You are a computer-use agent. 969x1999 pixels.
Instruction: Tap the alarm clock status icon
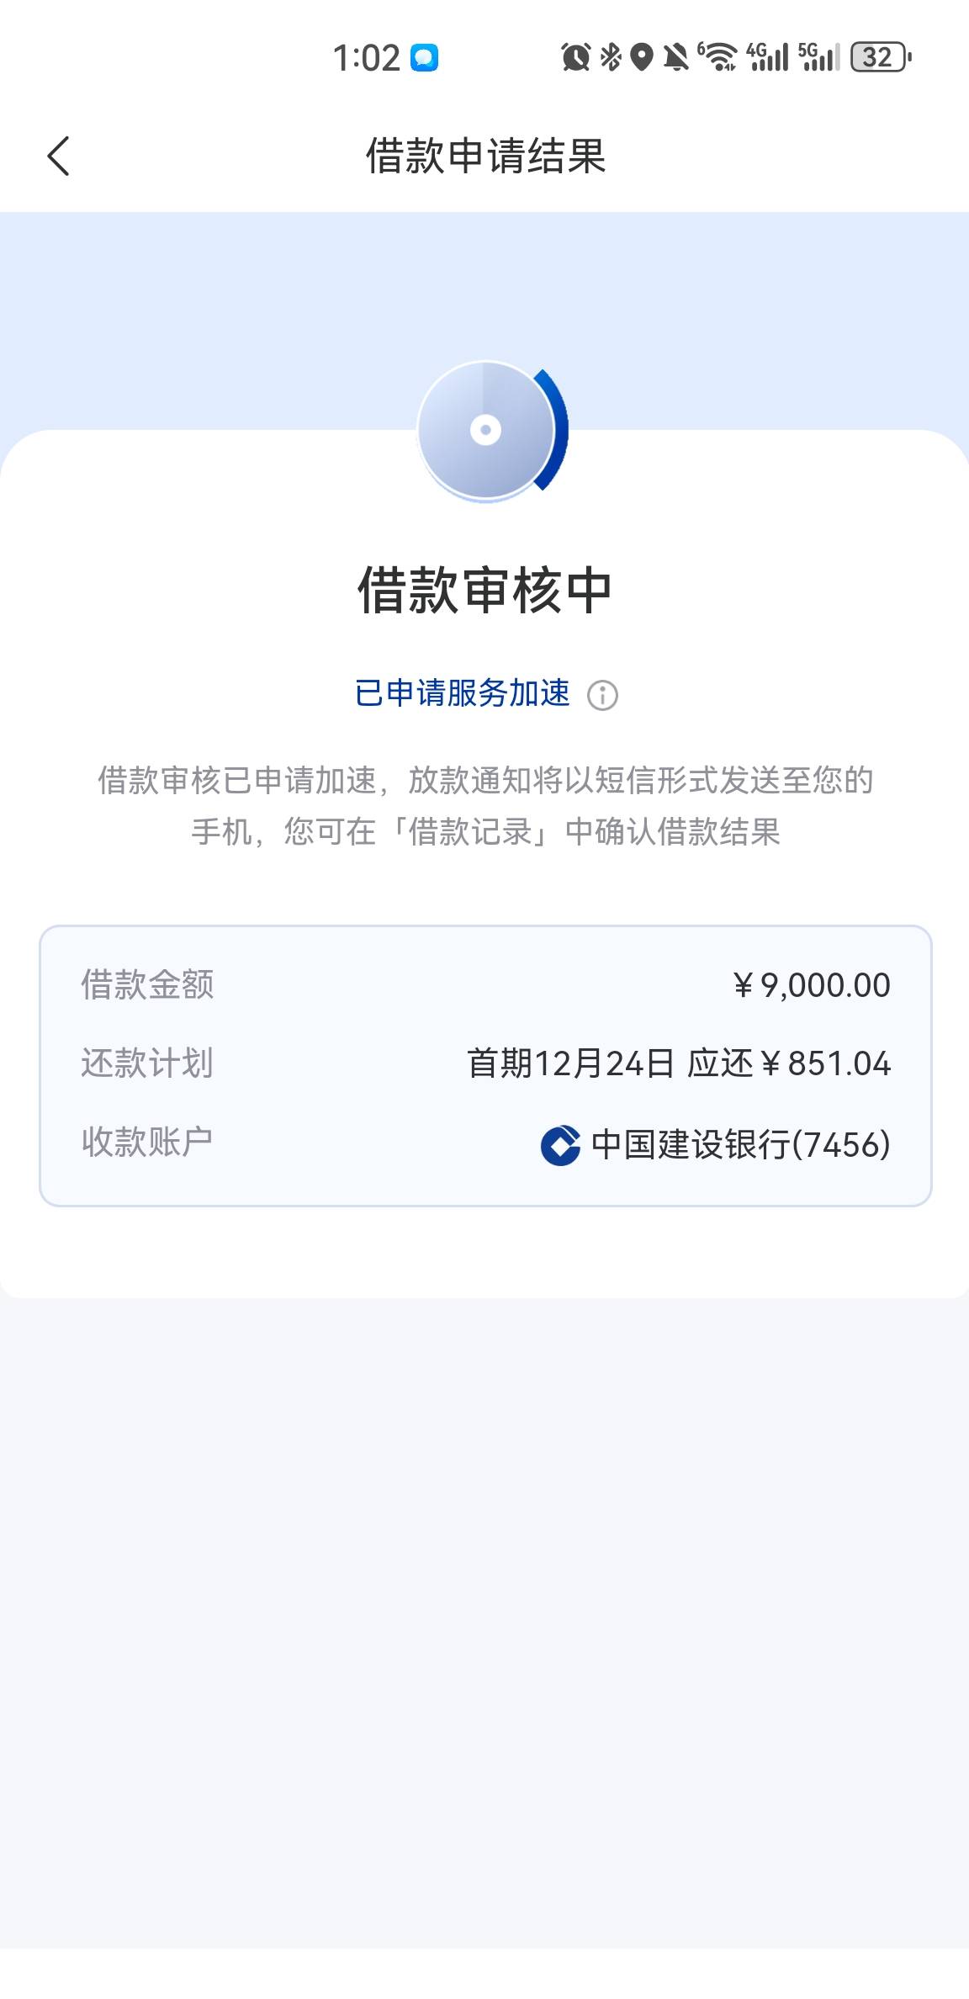pos(575,57)
